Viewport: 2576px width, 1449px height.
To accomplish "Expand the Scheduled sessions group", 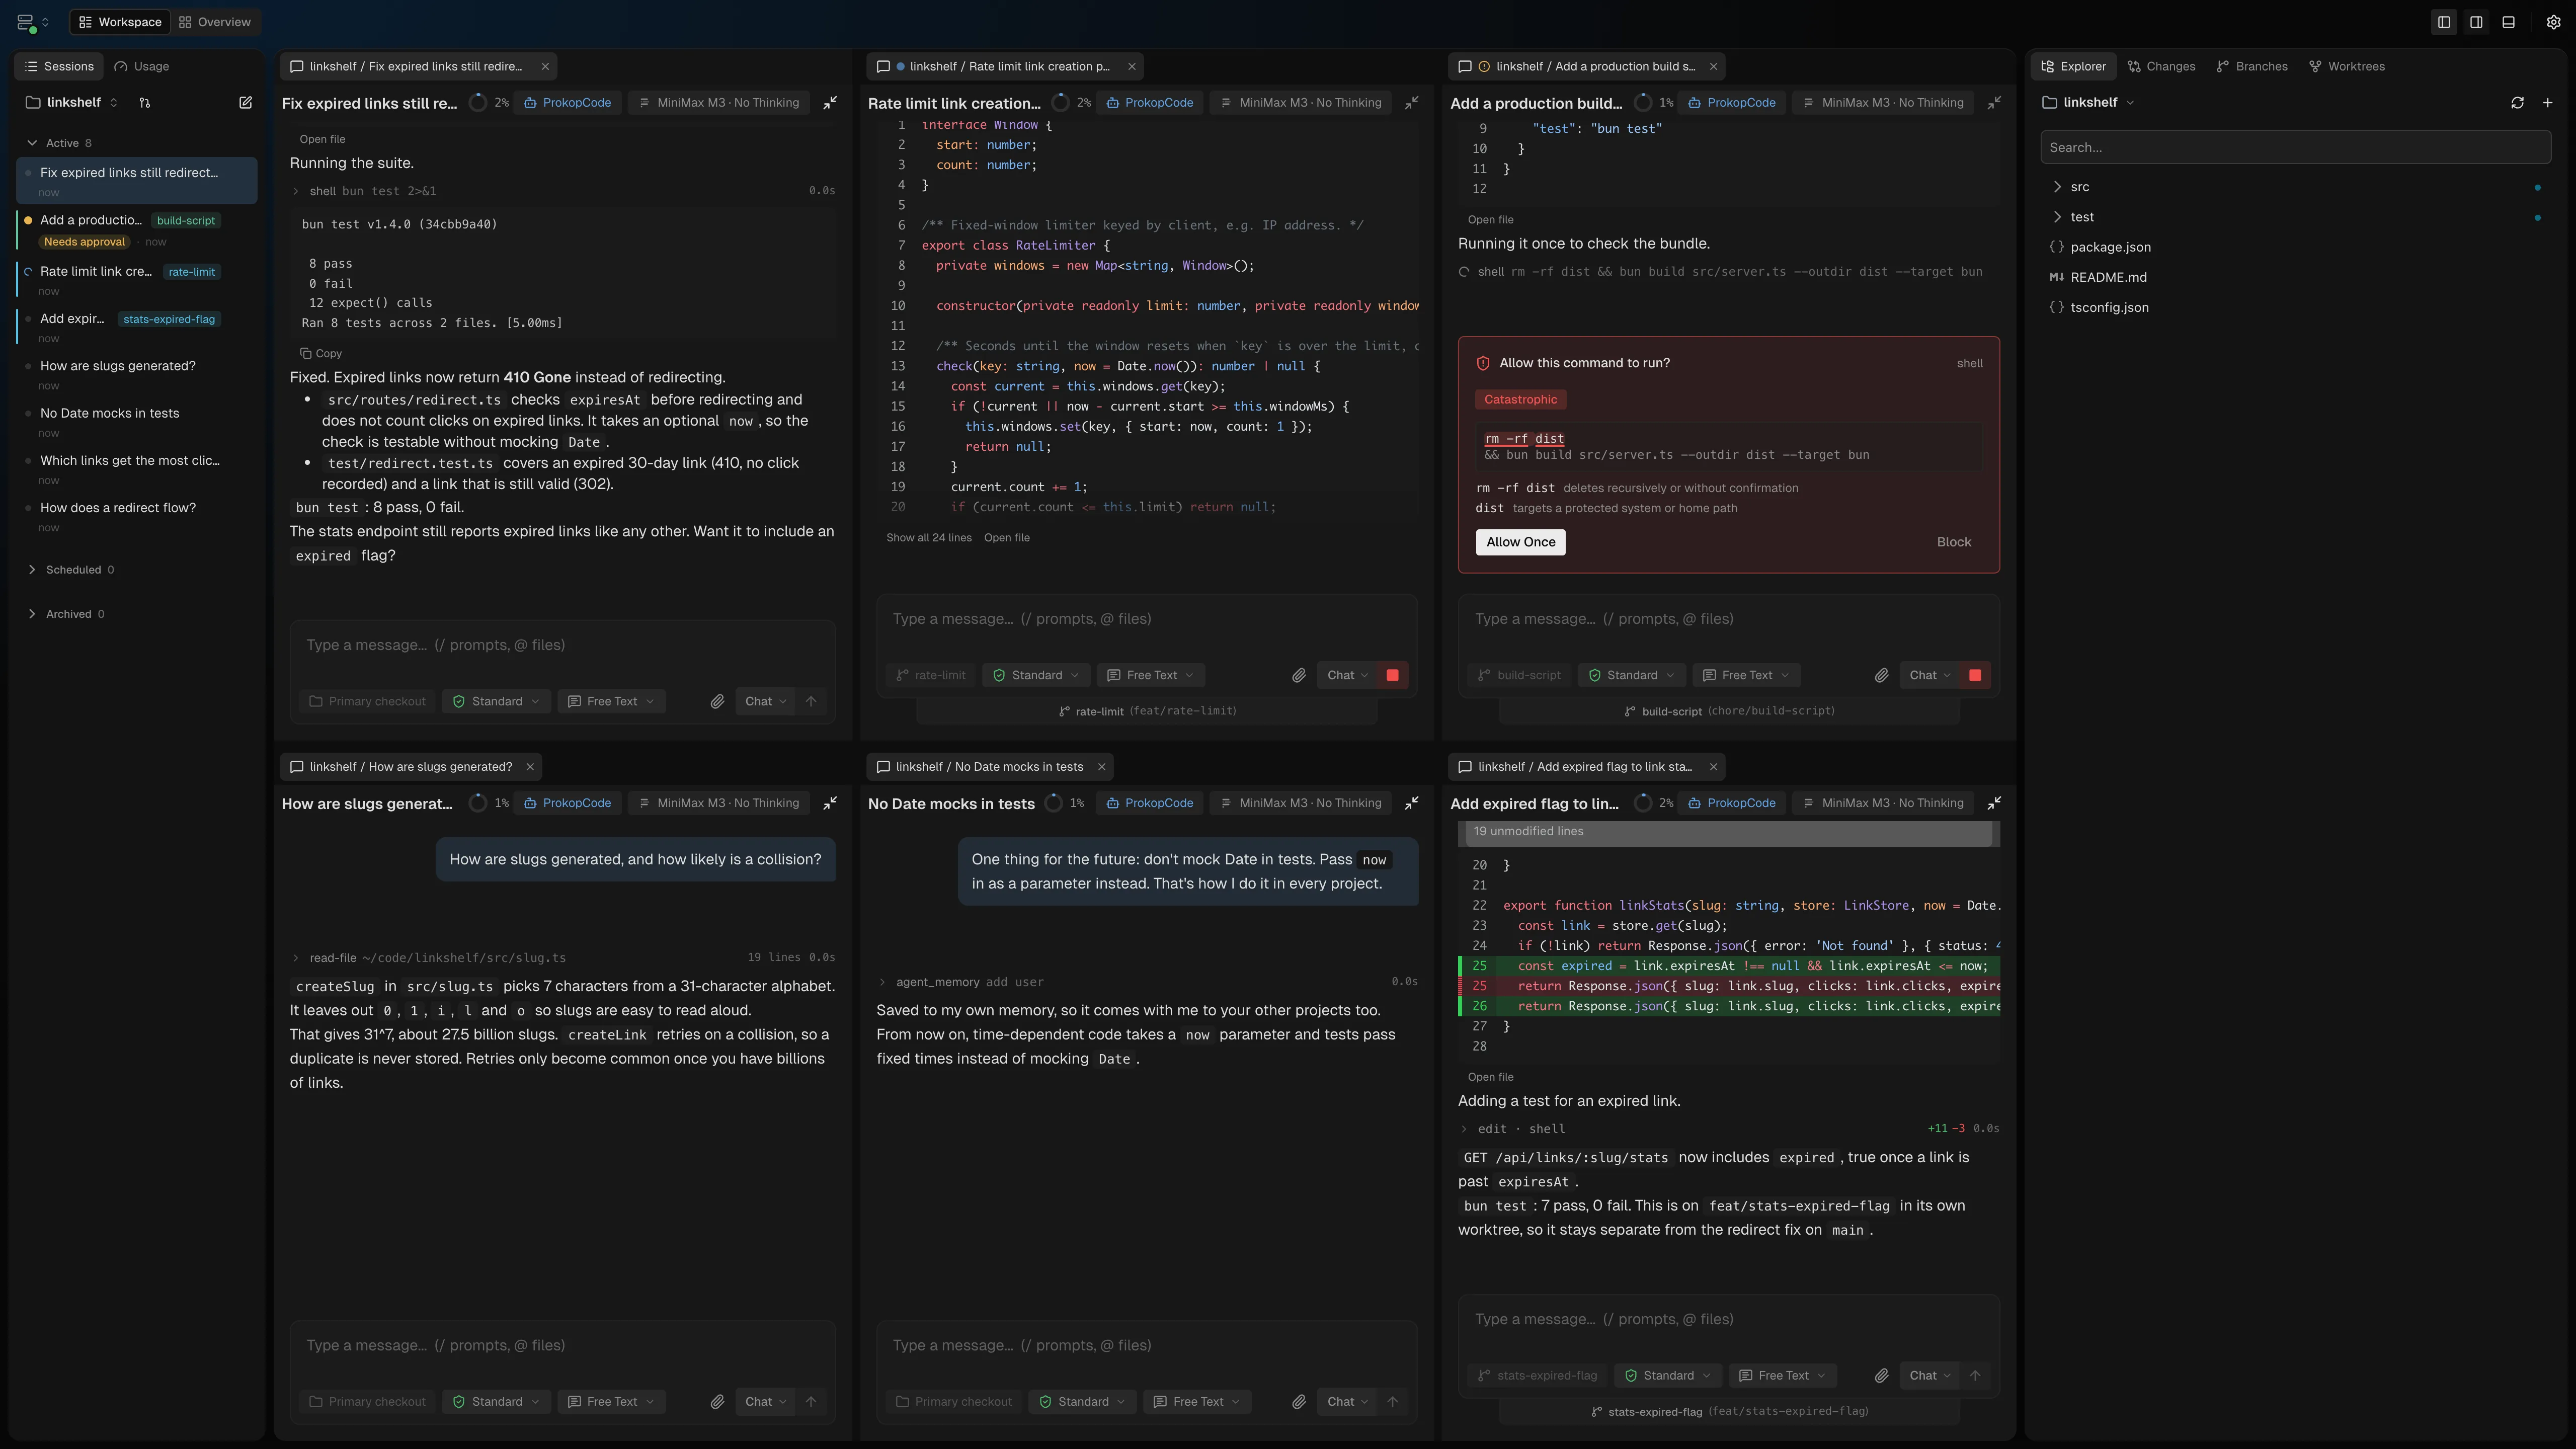I will (x=70, y=570).
